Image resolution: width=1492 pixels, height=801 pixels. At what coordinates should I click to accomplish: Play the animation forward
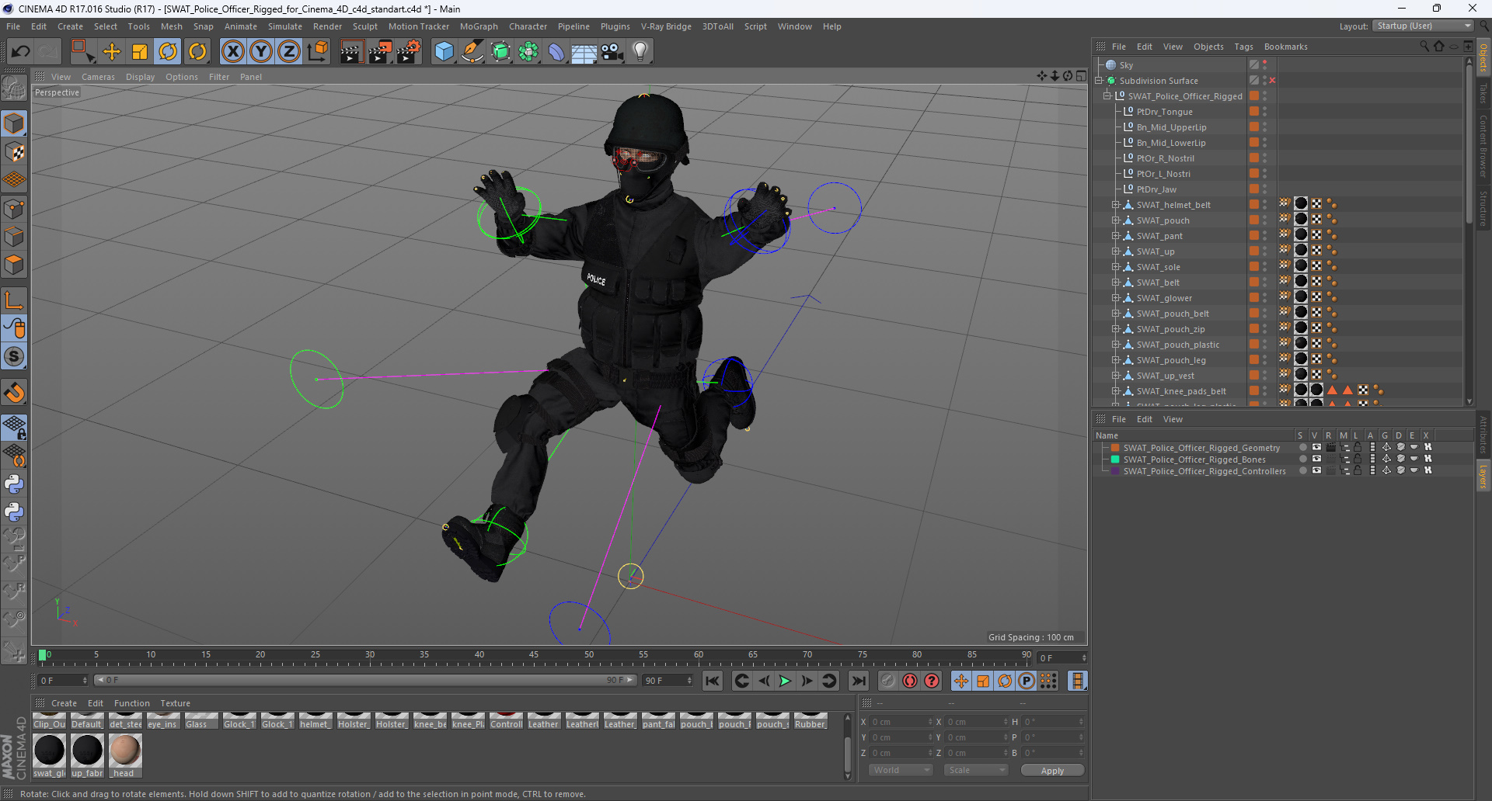[x=785, y=681]
